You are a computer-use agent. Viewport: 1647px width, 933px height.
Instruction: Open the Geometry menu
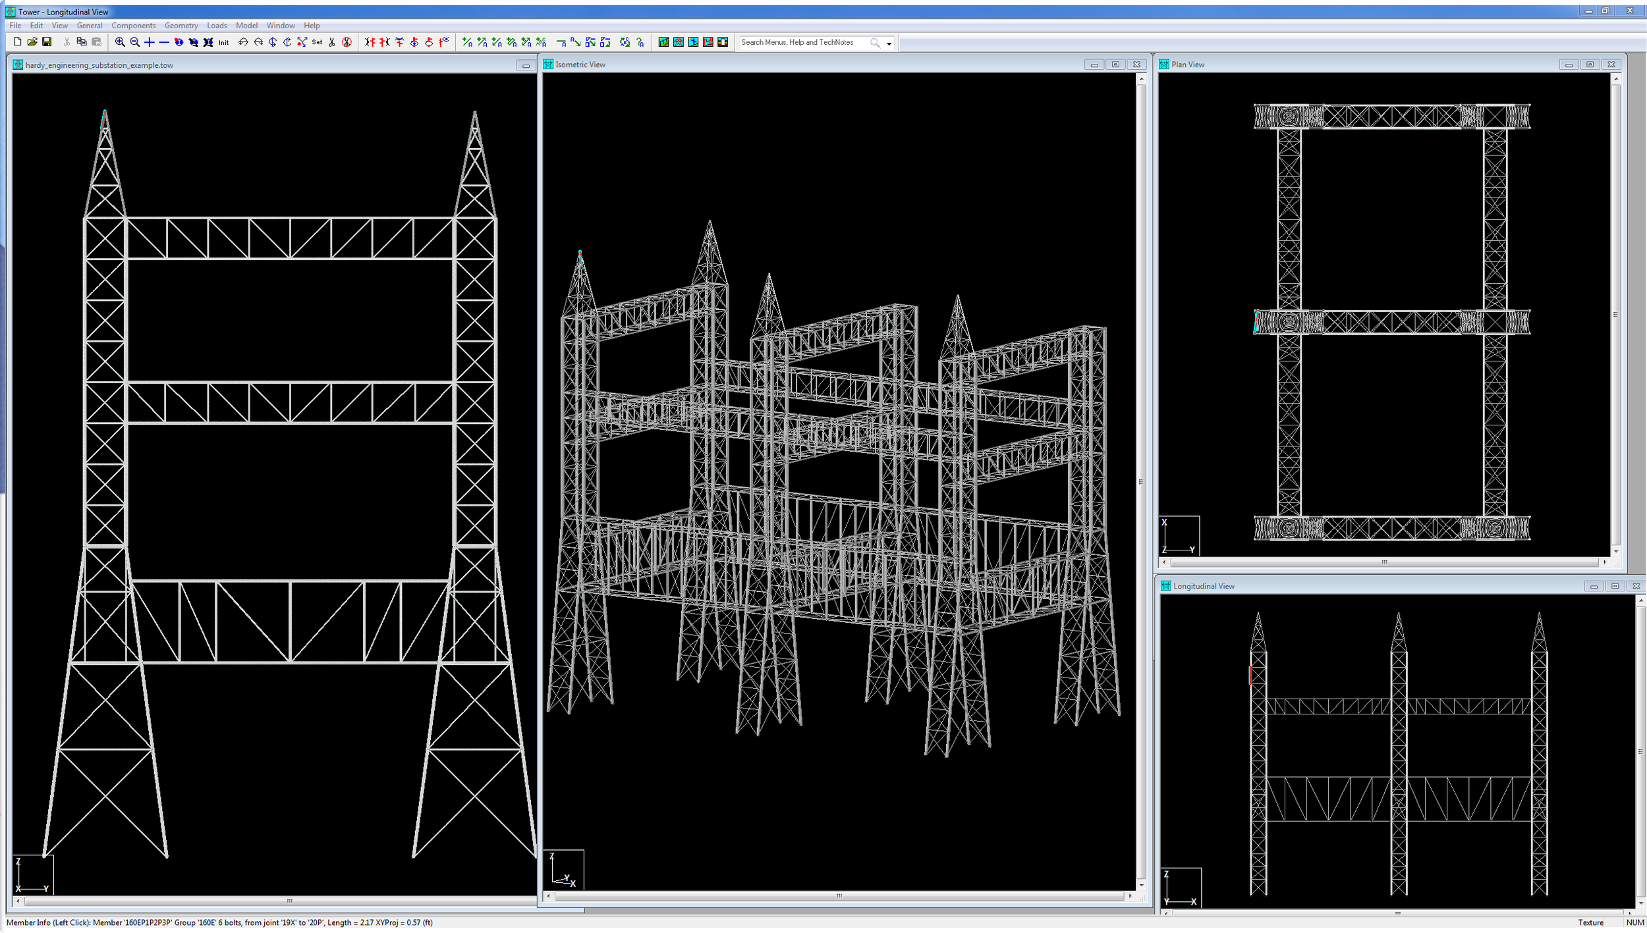tap(181, 26)
